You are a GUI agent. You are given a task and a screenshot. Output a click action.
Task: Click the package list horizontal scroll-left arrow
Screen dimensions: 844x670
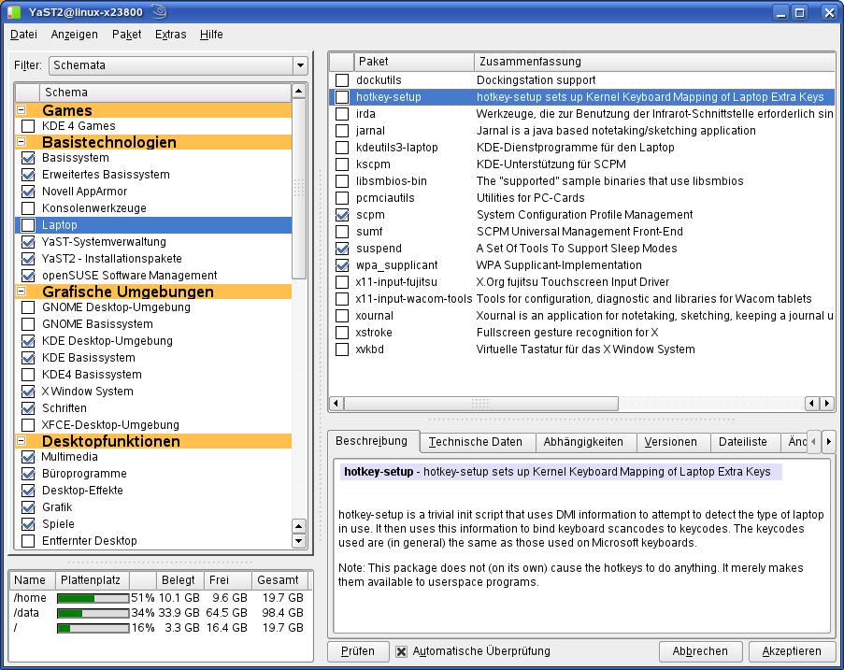pyautogui.click(x=336, y=403)
